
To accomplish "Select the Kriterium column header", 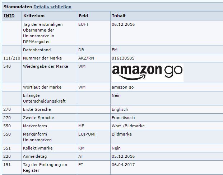I will pyautogui.click(x=34, y=16).
